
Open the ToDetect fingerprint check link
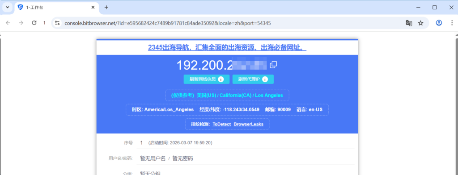pyautogui.click(x=222, y=124)
